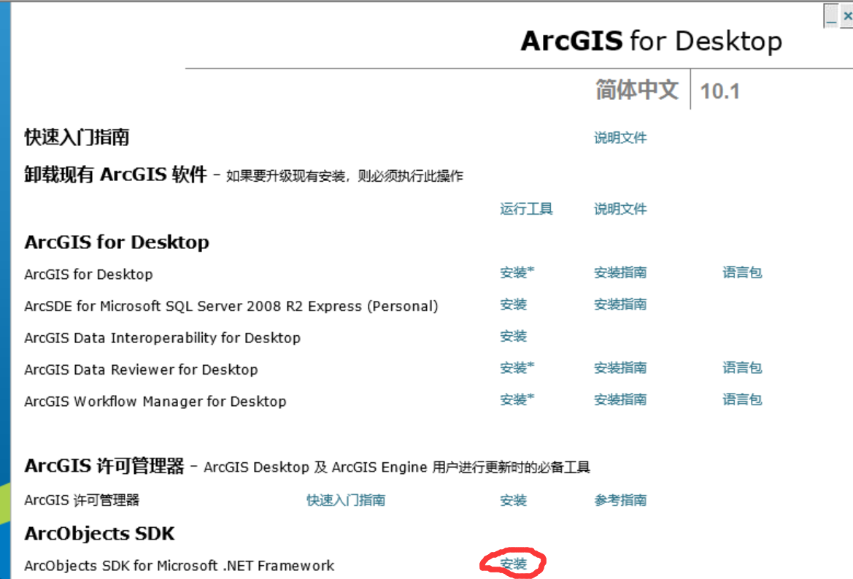
Task: Click 运行工具 to uninstall existing ArcGIS
Action: [x=526, y=209]
